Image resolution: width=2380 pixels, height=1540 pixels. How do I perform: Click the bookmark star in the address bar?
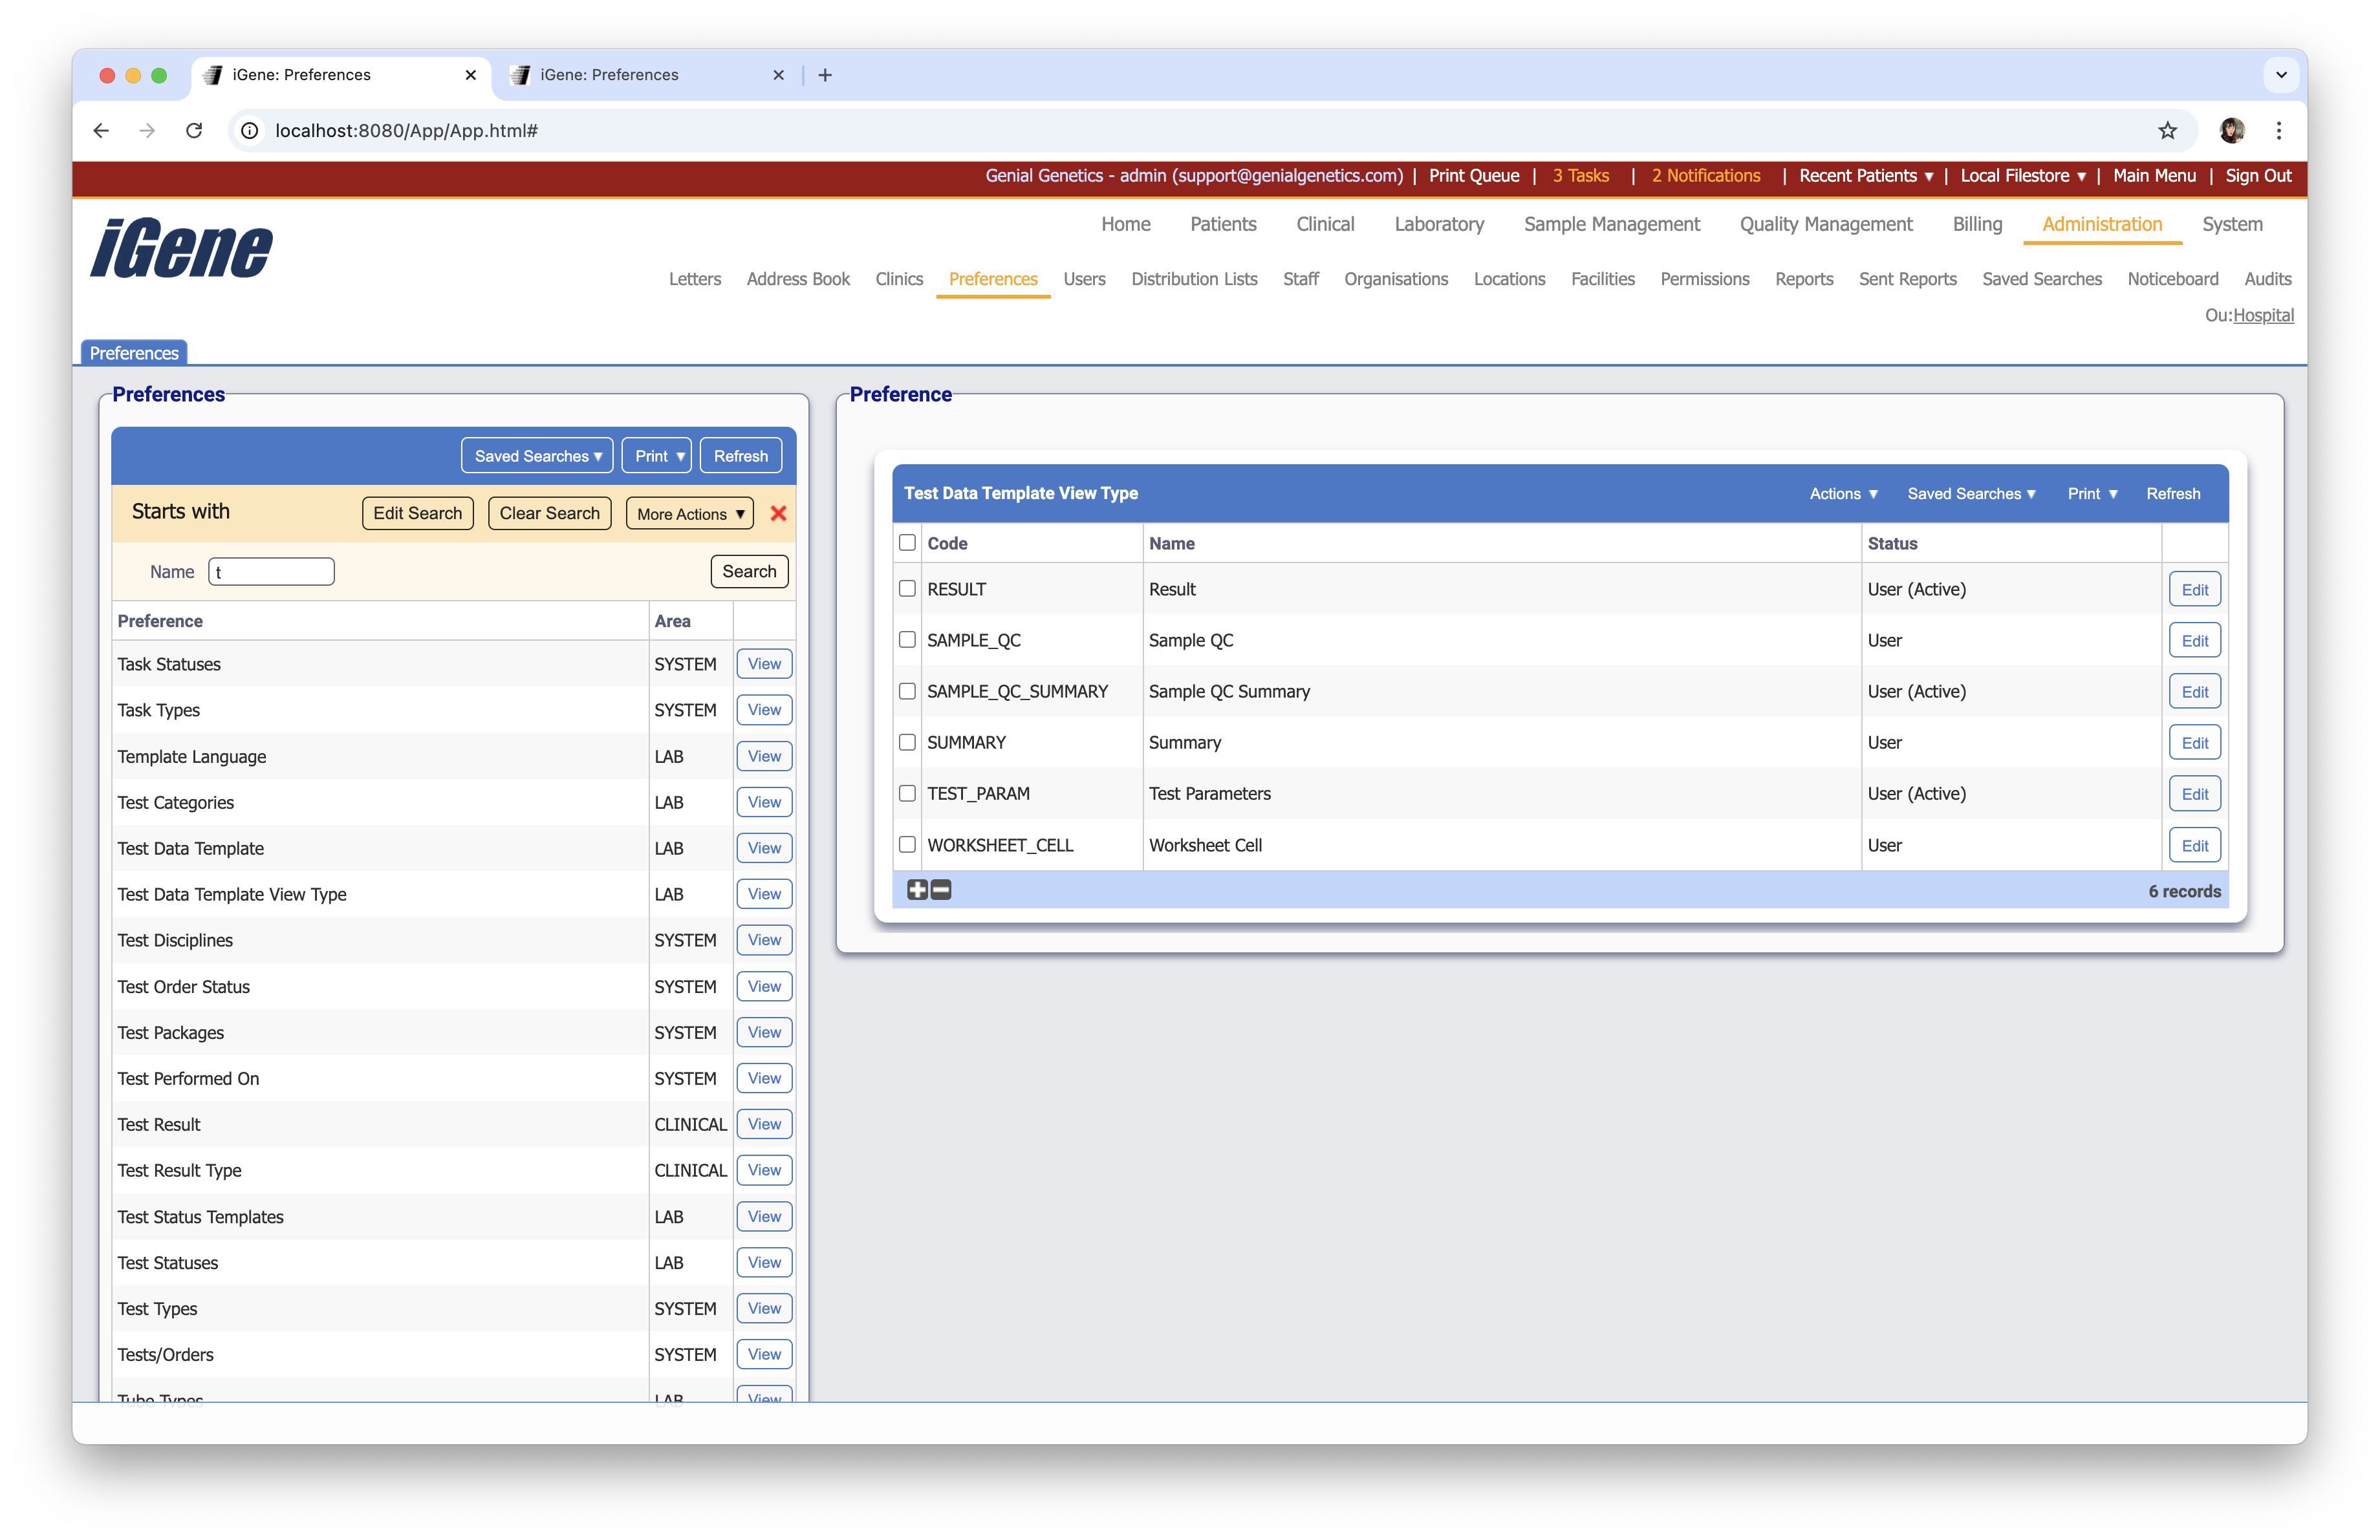point(2167,130)
